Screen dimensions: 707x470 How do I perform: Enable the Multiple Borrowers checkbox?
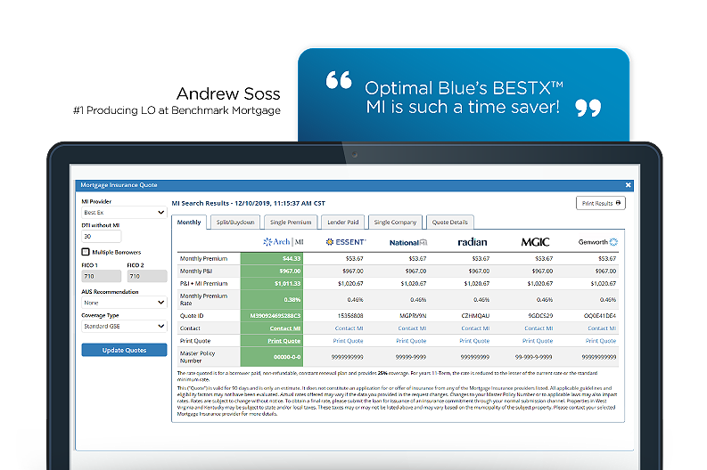pyautogui.click(x=86, y=252)
